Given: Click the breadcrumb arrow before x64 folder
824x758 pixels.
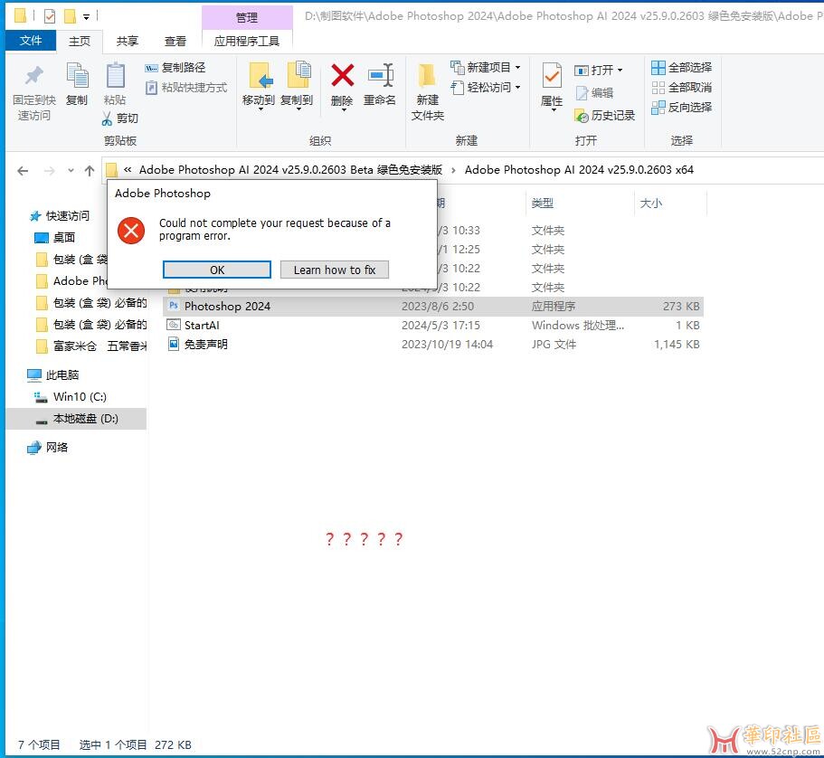Looking at the screenshot, I should [453, 170].
